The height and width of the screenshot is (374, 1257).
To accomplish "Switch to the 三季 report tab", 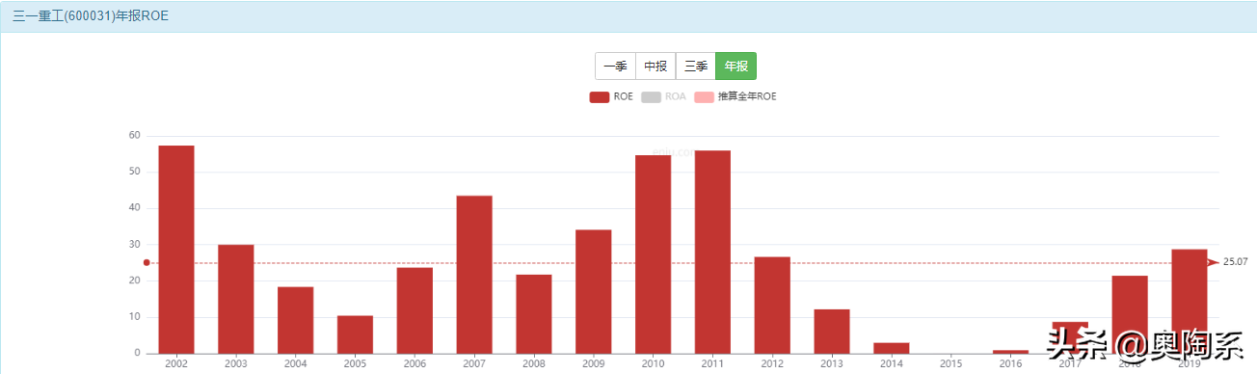I will click(696, 67).
